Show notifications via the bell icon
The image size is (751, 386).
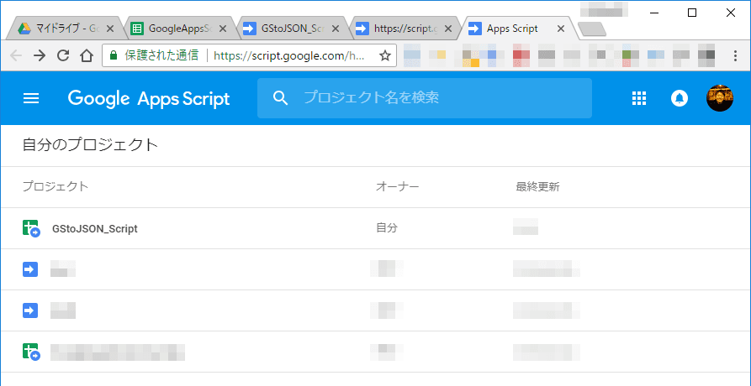click(680, 98)
